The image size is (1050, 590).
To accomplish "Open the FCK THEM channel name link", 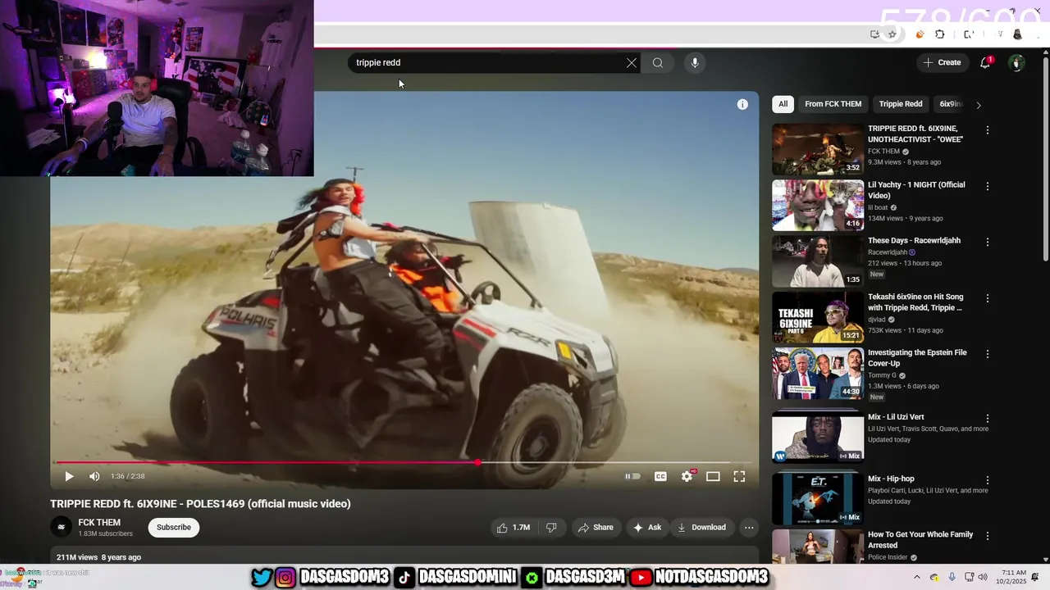I will [x=99, y=522].
